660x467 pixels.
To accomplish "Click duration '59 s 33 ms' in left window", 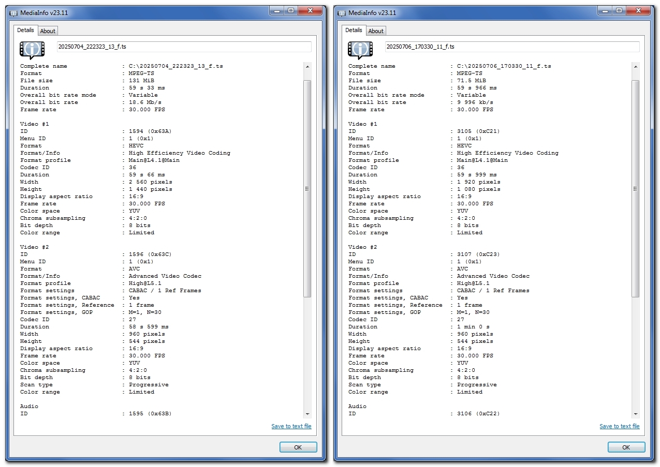I will point(147,88).
